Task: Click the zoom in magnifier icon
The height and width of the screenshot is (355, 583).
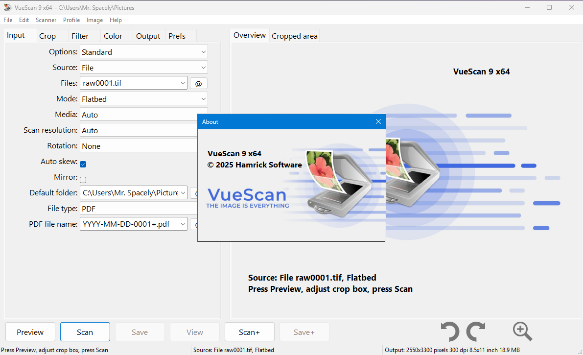Action: [522, 331]
